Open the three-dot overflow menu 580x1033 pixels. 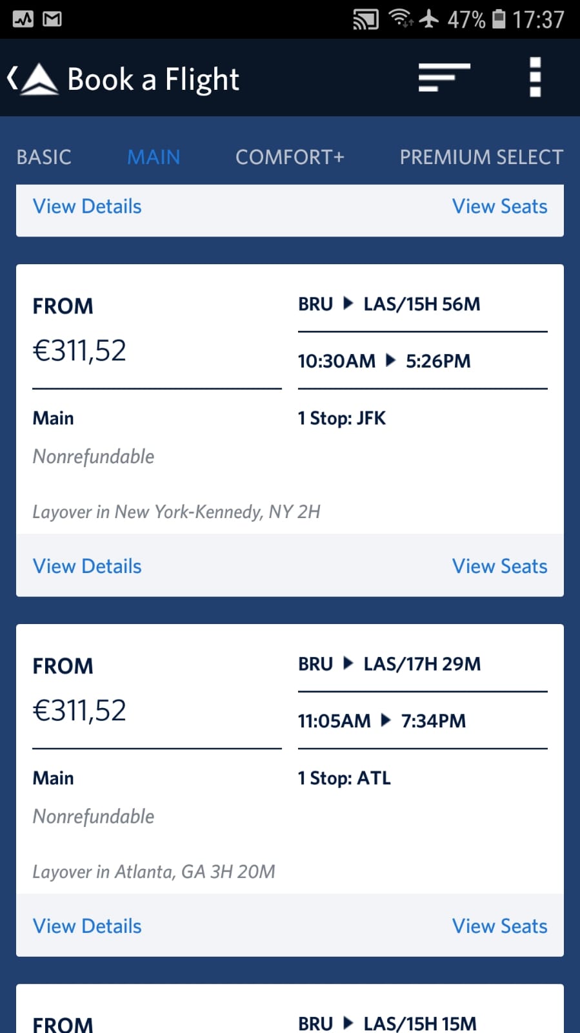coord(535,78)
